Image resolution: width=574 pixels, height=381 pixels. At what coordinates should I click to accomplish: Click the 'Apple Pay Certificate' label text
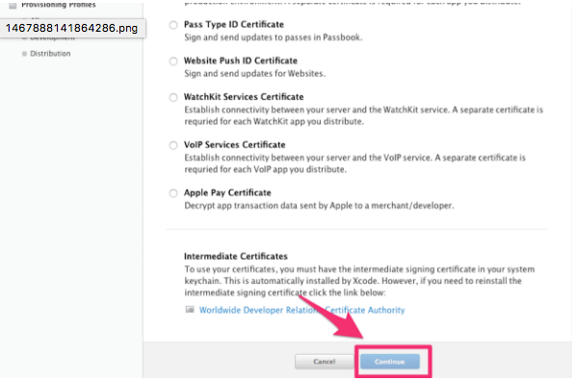click(x=227, y=192)
